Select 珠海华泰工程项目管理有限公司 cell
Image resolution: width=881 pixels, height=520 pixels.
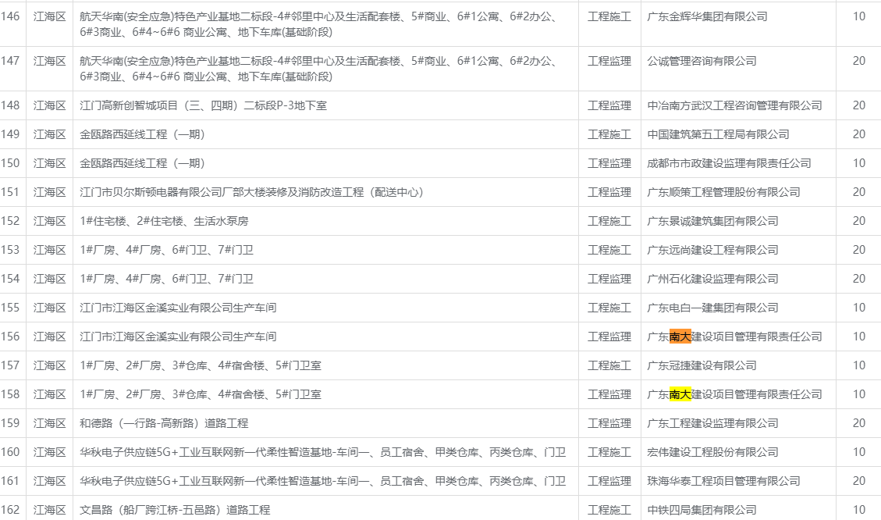coord(723,481)
